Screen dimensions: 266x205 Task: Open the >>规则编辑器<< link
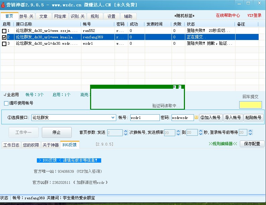click(223, 144)
